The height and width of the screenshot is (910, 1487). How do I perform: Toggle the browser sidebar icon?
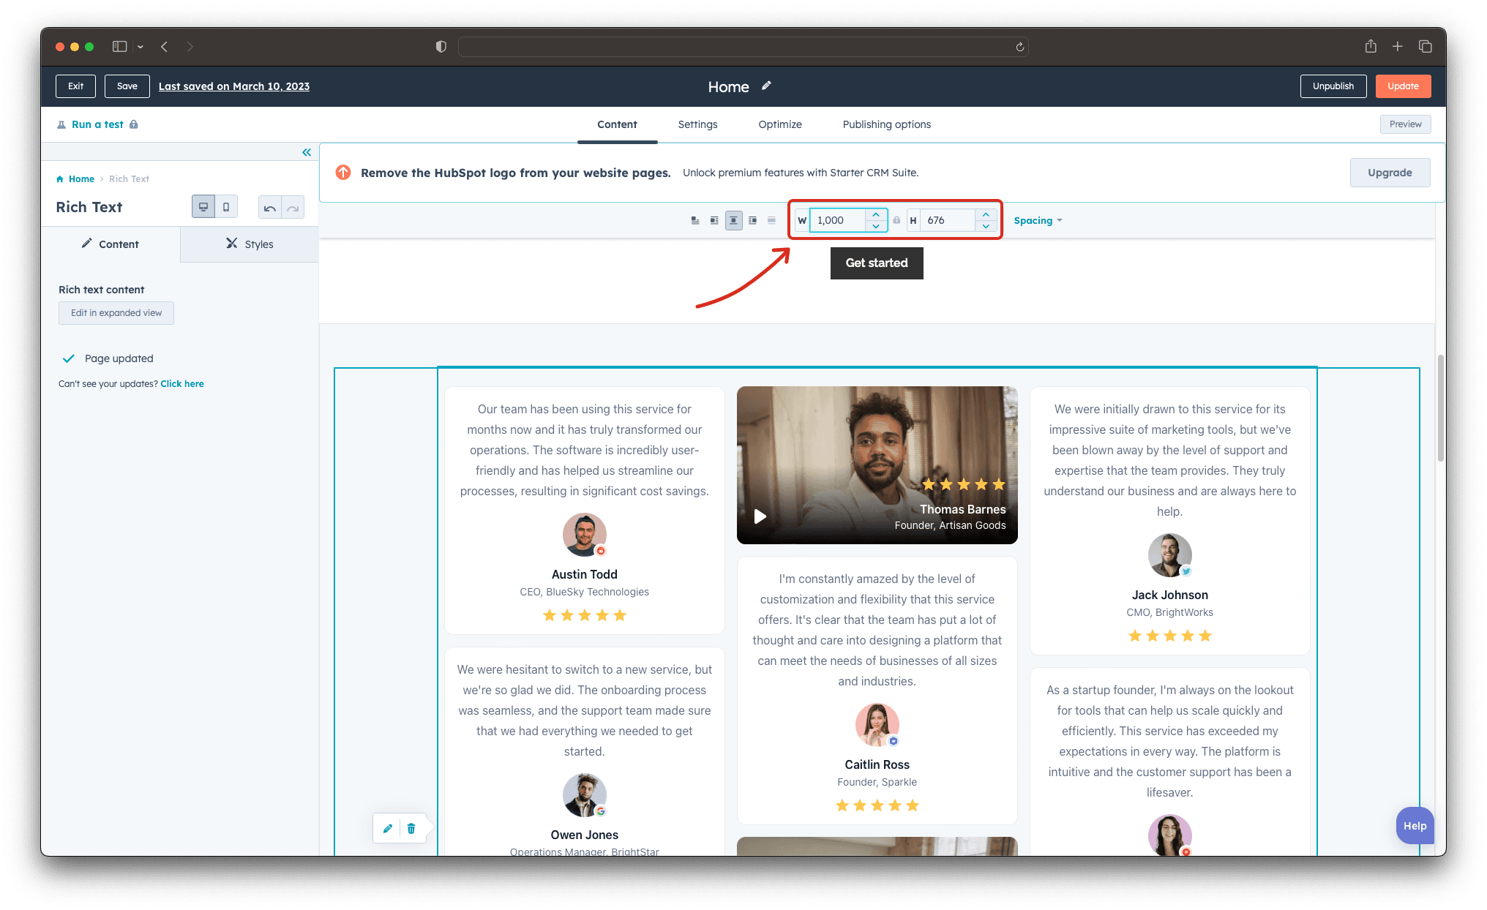120,46
